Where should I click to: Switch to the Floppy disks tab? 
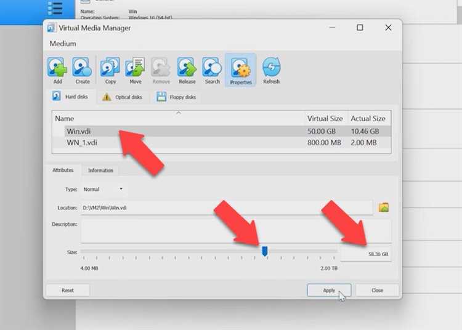(177, 97)
